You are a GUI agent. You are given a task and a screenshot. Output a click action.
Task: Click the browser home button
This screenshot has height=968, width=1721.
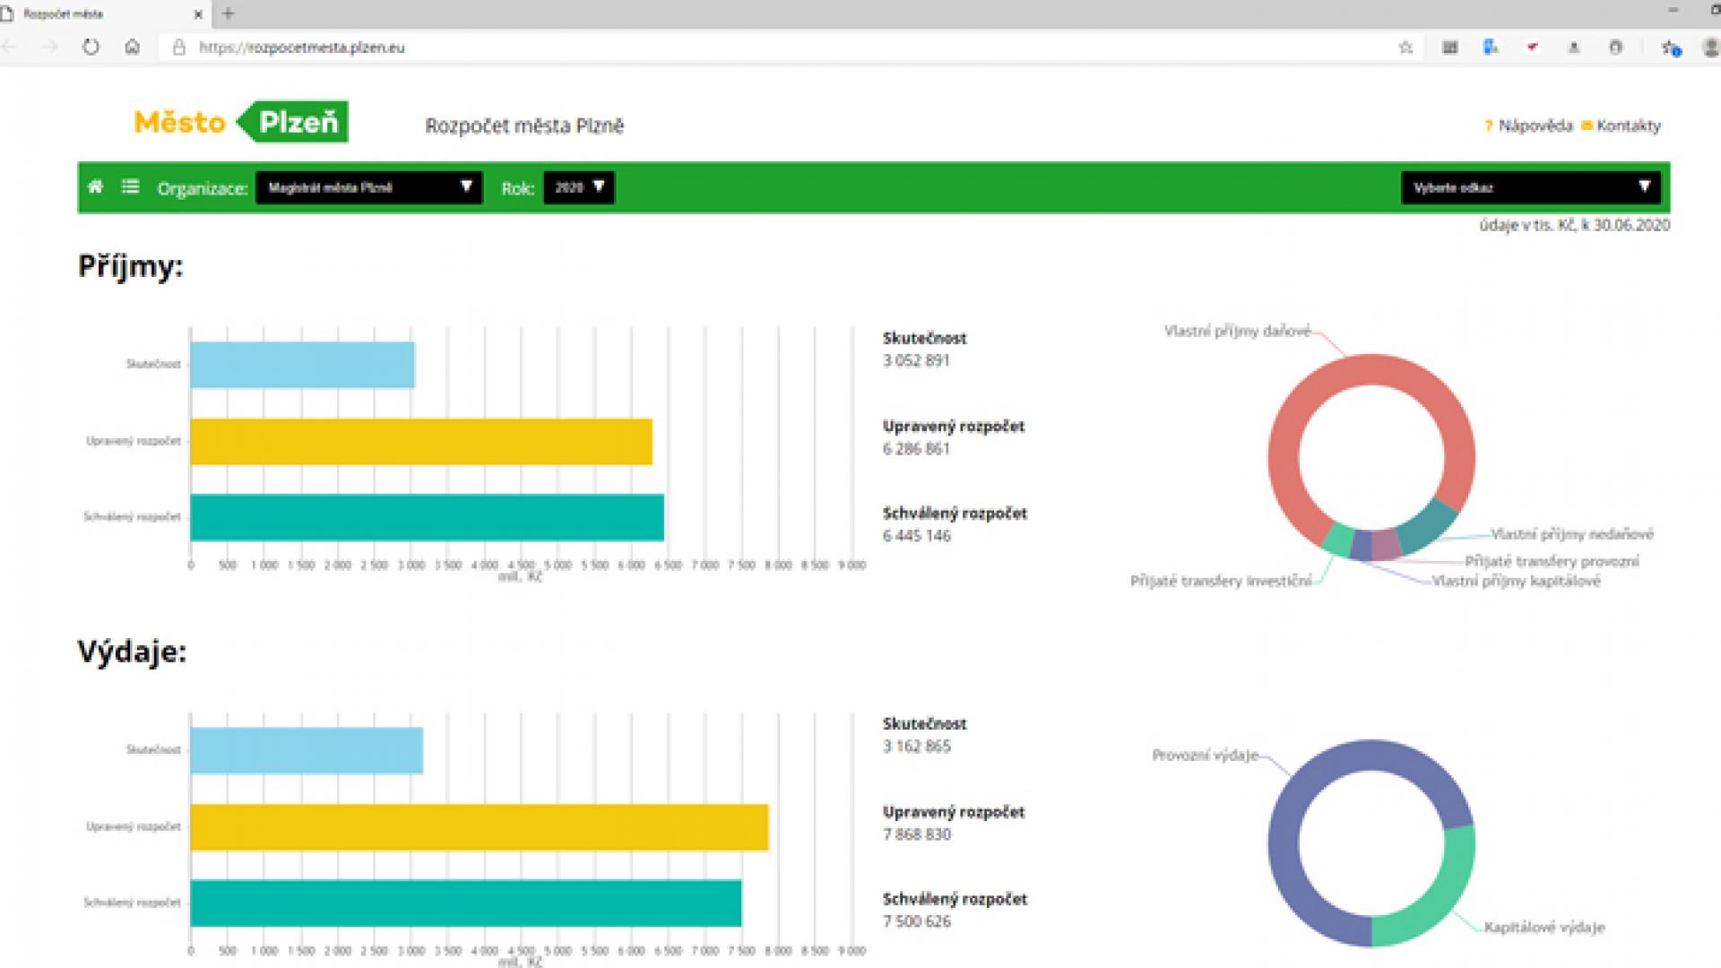pyautogui.click(x=132, y=48)
